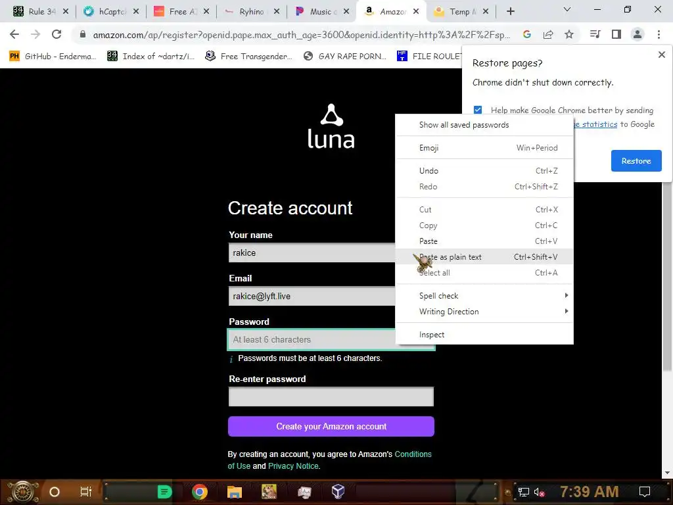Expand the Spell check submenu
Viewport: 673px width, 505px height.
coord(484,296)
